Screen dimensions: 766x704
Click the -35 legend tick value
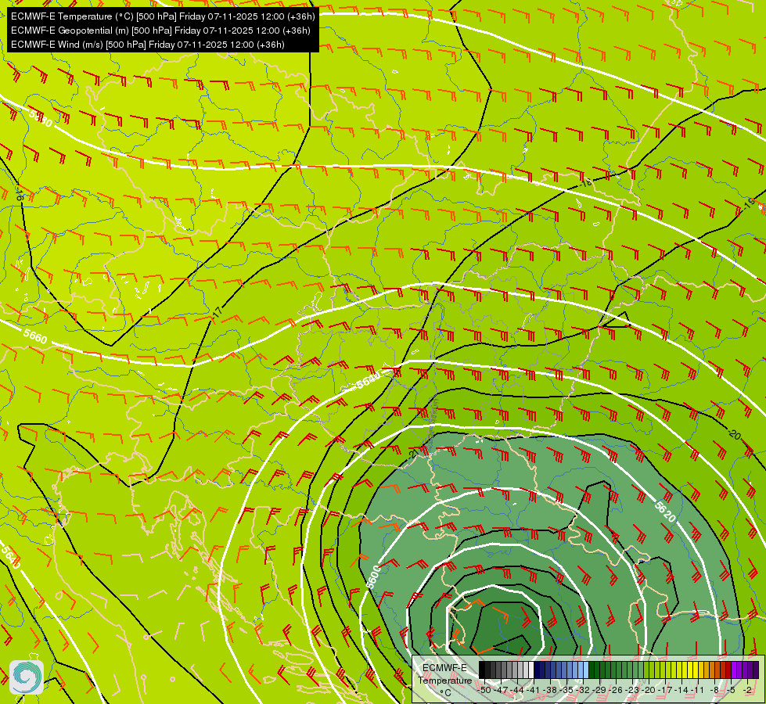tap(566, 690)
